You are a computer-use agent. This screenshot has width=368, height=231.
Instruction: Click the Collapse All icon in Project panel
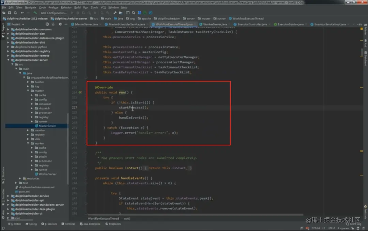53,24
